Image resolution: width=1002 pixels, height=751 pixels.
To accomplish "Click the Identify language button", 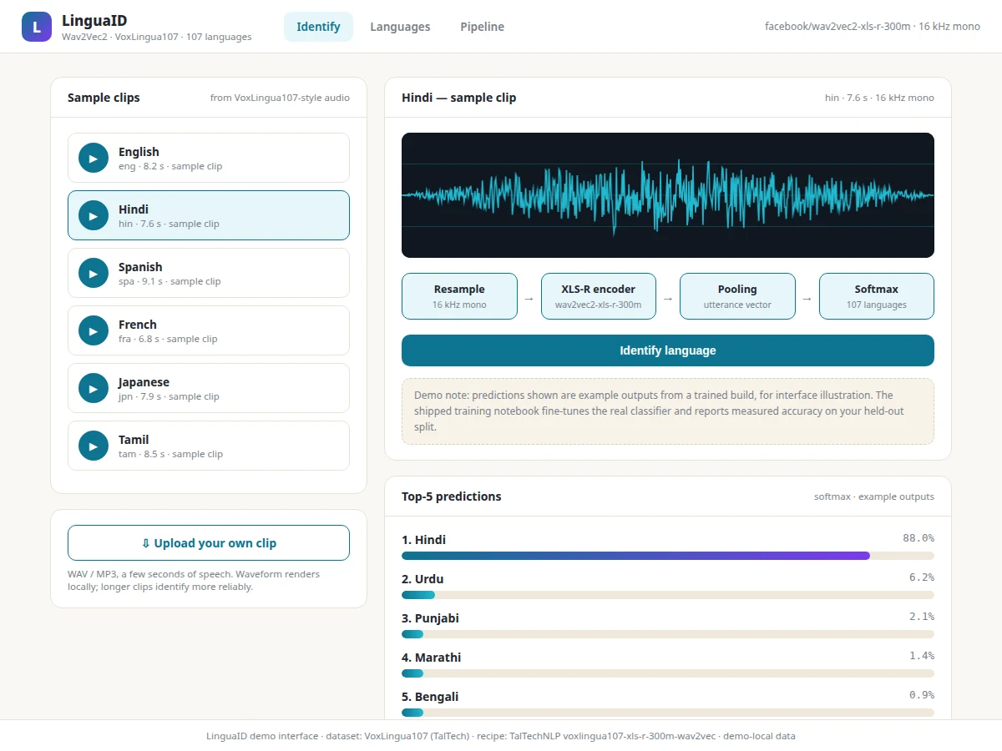I will 668,350.
